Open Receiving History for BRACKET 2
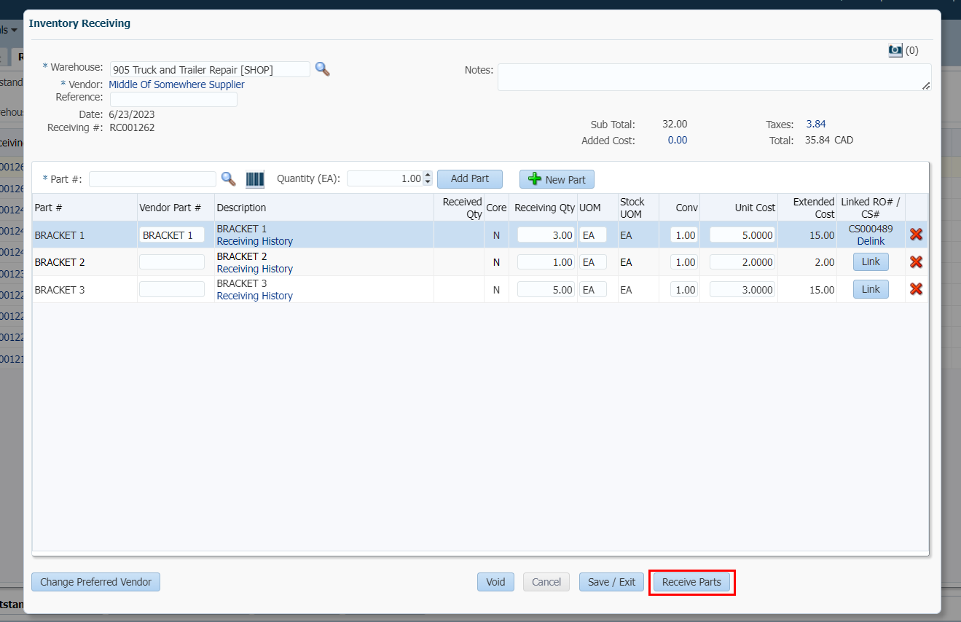Viewport: 961px width, 622px height. (255, 269)
